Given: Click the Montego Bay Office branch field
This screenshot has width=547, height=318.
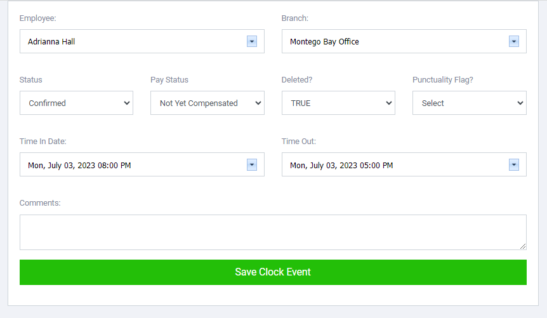Looking at the screenshot, I should 395,41.
